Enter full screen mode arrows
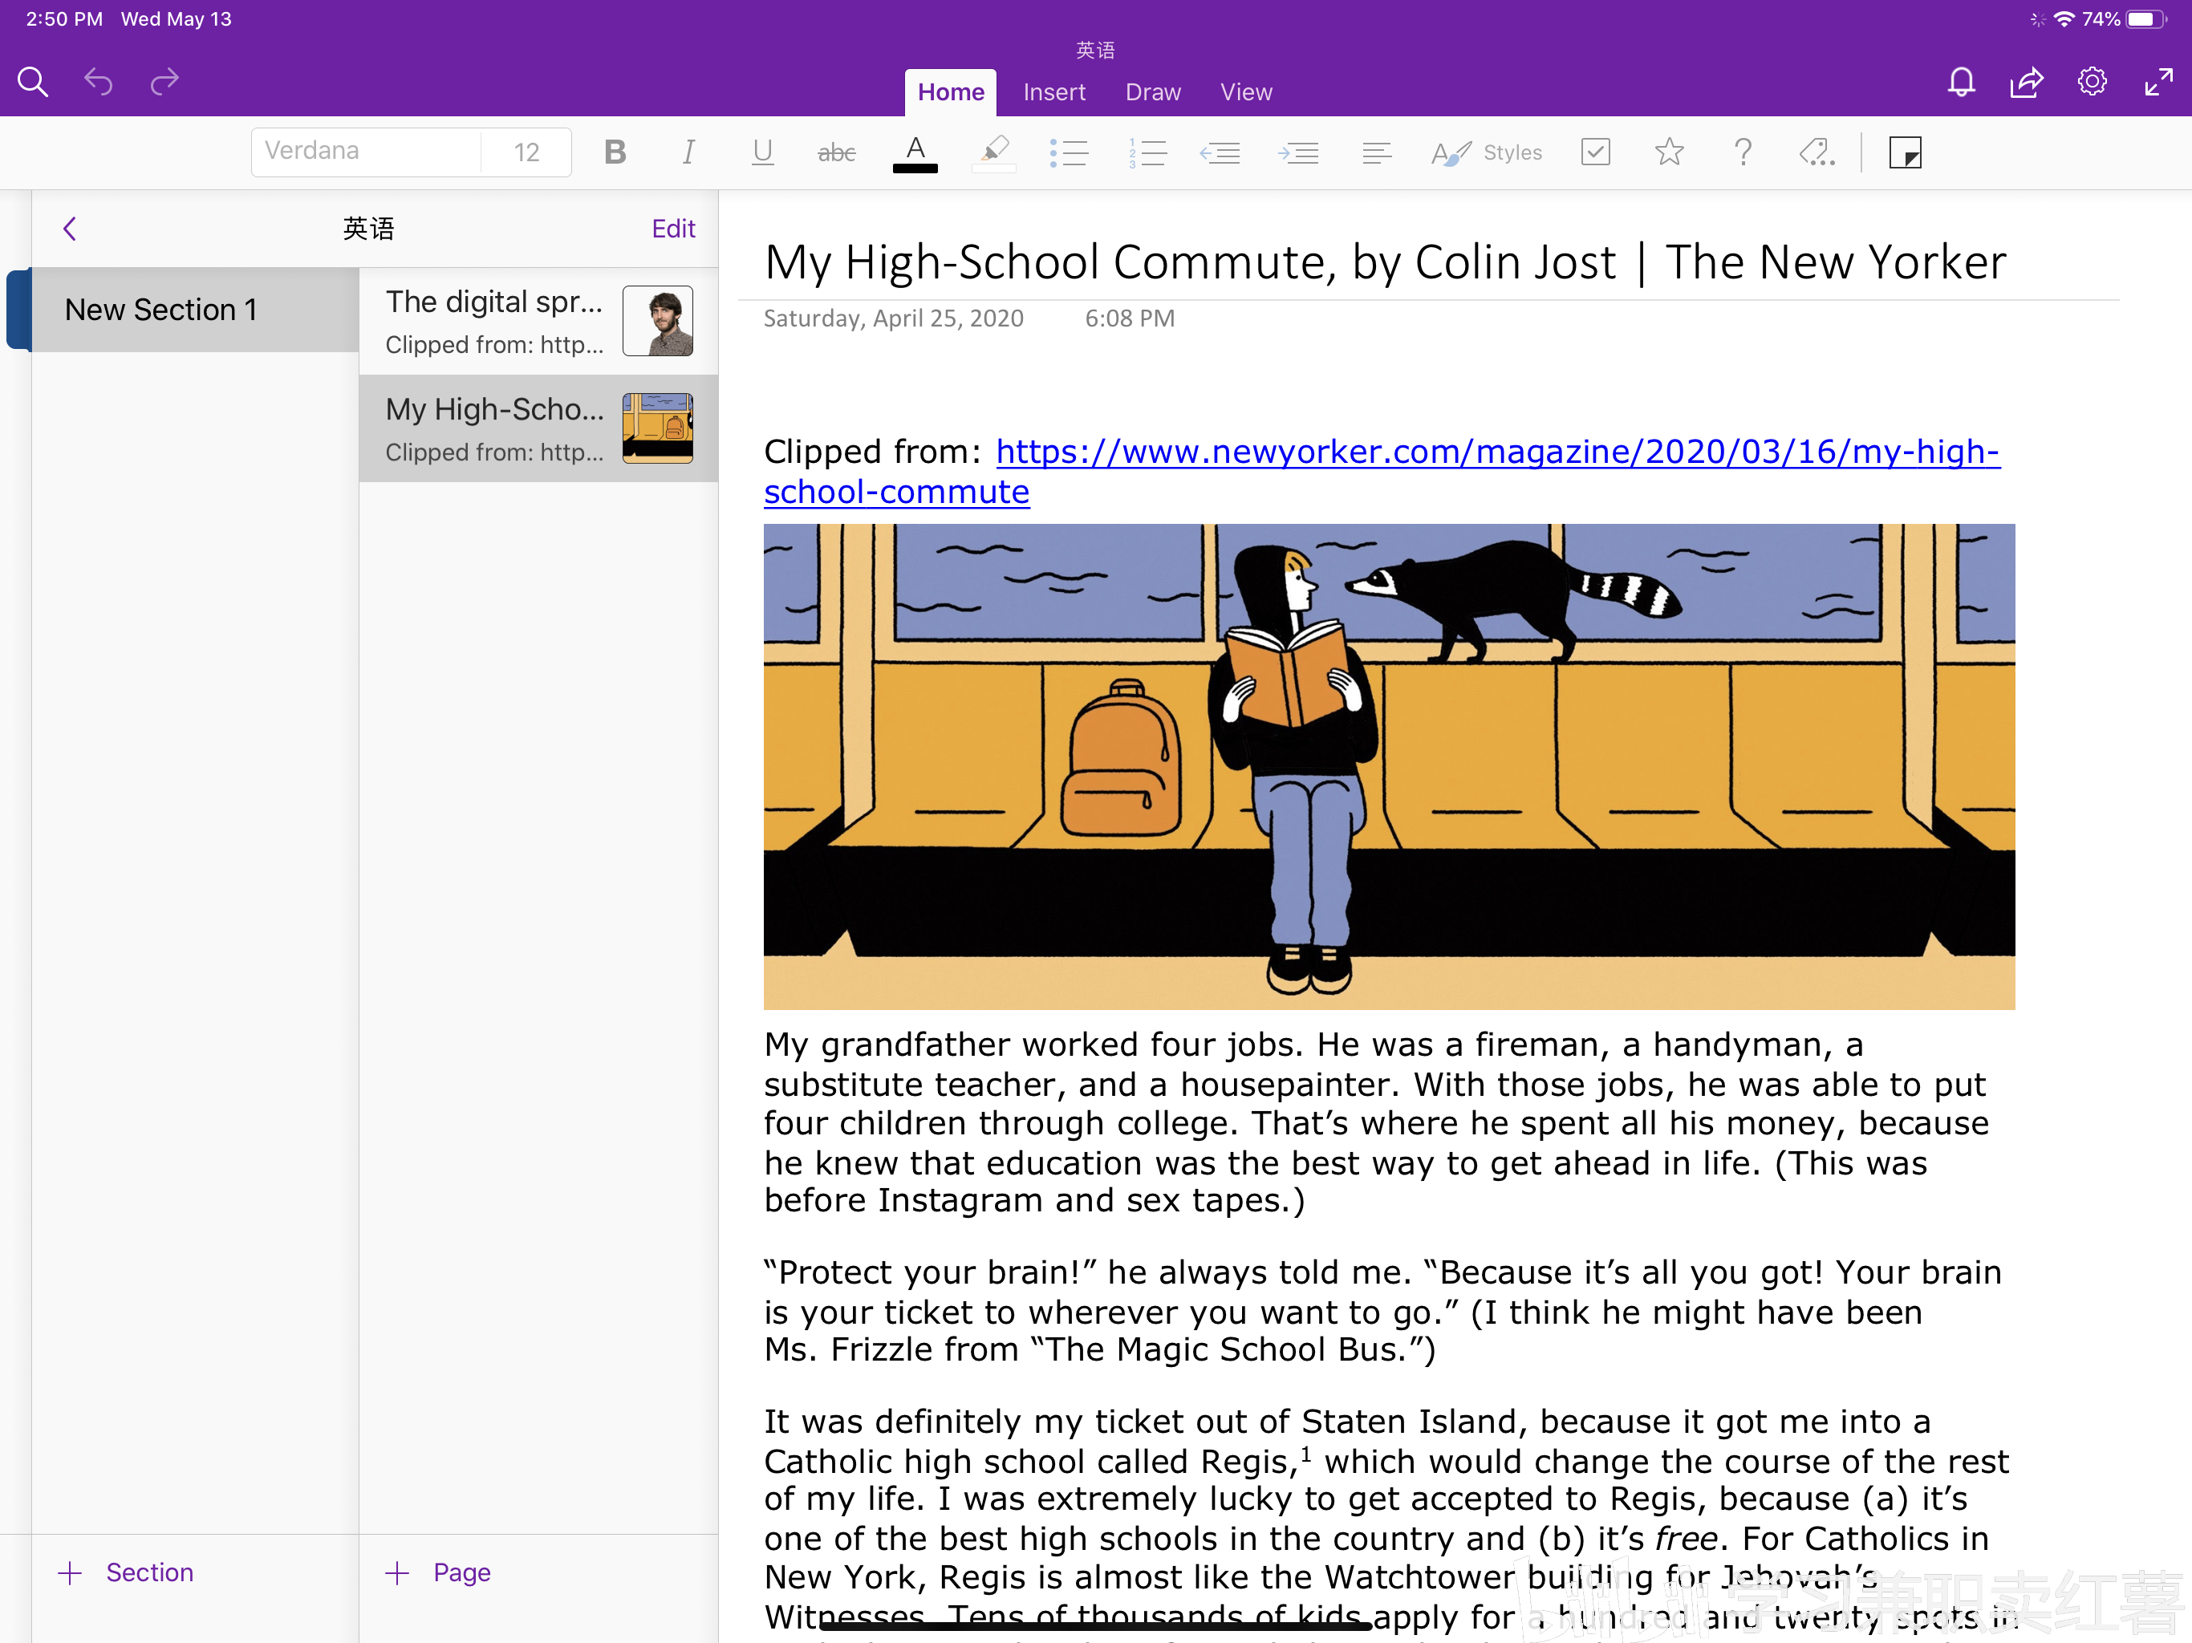This screenshot has height=1643, width=2192. (x=2158, y=81)
